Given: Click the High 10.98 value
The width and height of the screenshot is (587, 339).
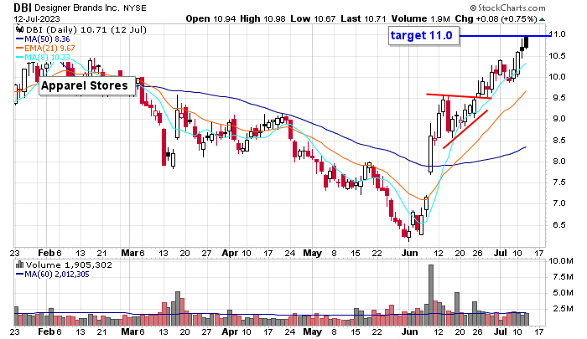Looking at the screenshot, I should (262, 18).
